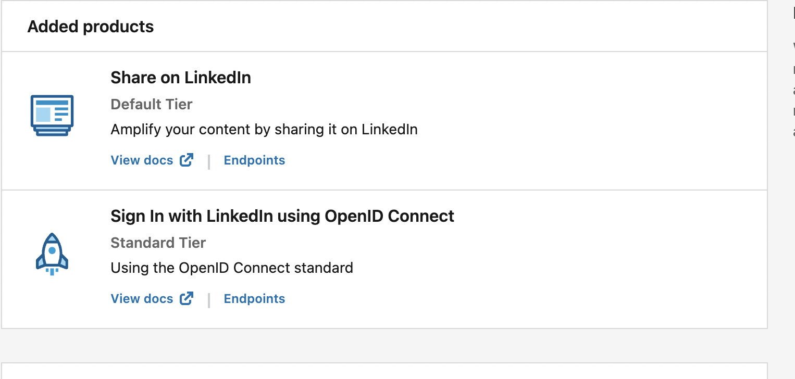This screenshot has height=379, width=795.
Task: Open View docs for Share on LinkedIn
Action: click(142, 160)
